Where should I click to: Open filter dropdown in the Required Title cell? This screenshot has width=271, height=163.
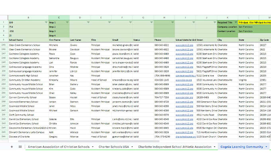(236, 22)
